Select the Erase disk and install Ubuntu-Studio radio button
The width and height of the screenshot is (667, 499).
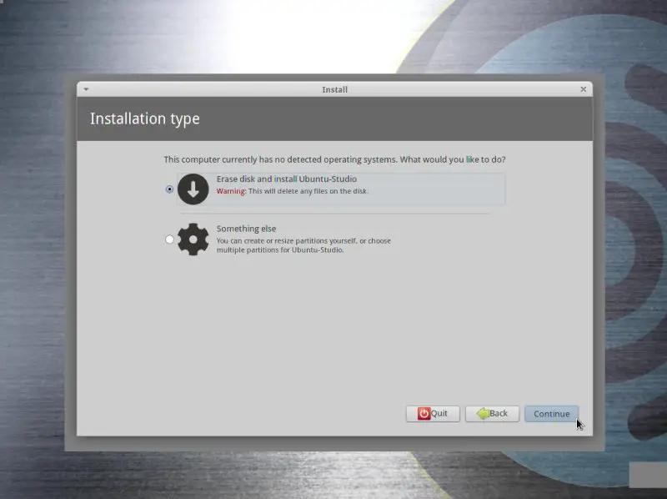pyautogui.click(x=170, y=189)
